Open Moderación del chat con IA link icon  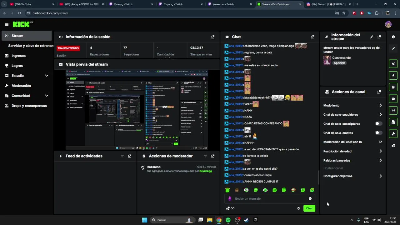[380, 142]
